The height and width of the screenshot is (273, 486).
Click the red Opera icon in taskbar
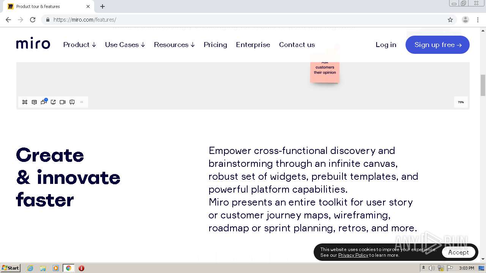[81, 268]
